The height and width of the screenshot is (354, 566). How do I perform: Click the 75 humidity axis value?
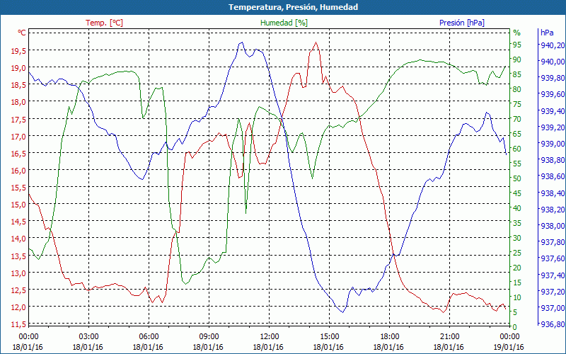coord(517,104)
